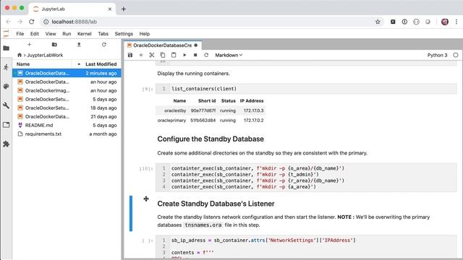Click the JupyterLab logo icon
Screen dimensions: 463x260
pos(7,34)
